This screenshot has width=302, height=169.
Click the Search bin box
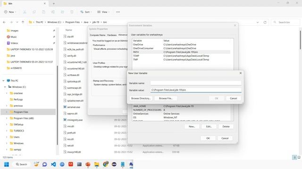click(x=285, y=22)
